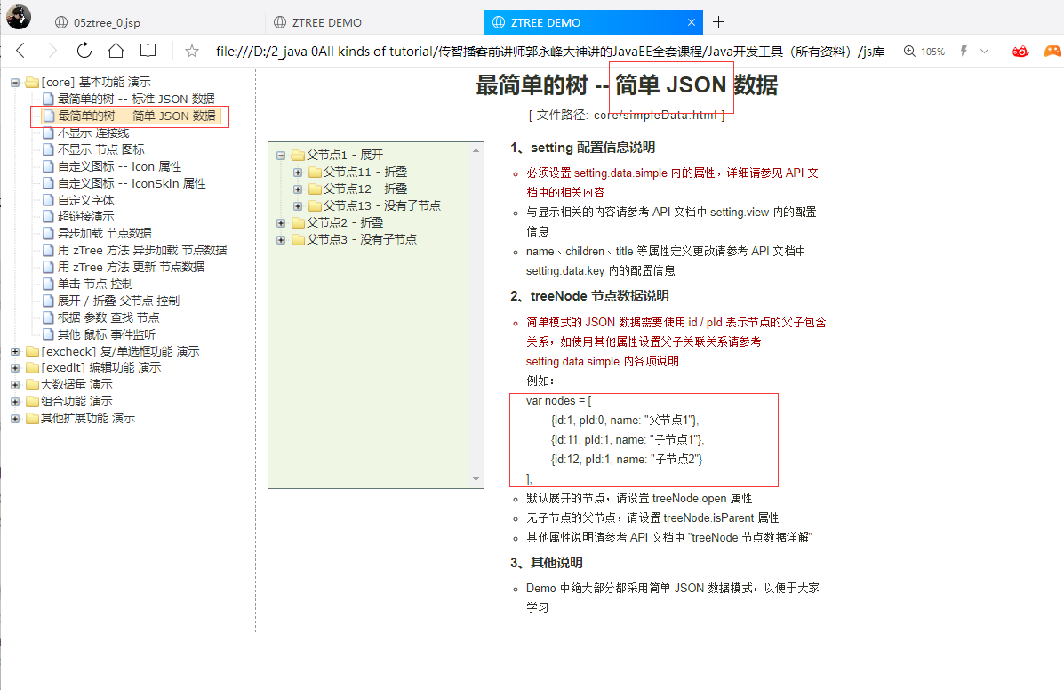Open the 单击 节点 控制 demo
The width and height of the screenshot is (1064, 690).
point(95,284)
